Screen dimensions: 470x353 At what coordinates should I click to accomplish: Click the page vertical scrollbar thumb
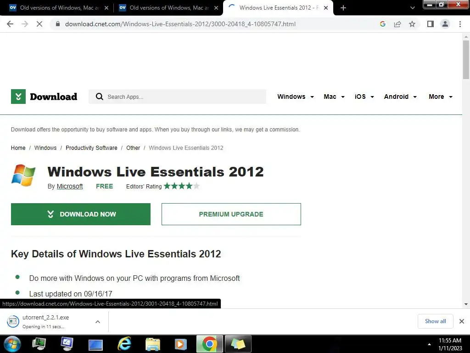pyautogui.click(x=466, y=59)
